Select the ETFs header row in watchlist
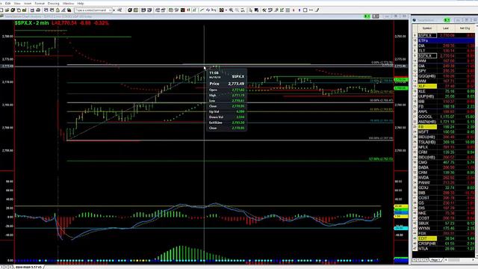Viewport: 478px width, 269px height. 444,40
